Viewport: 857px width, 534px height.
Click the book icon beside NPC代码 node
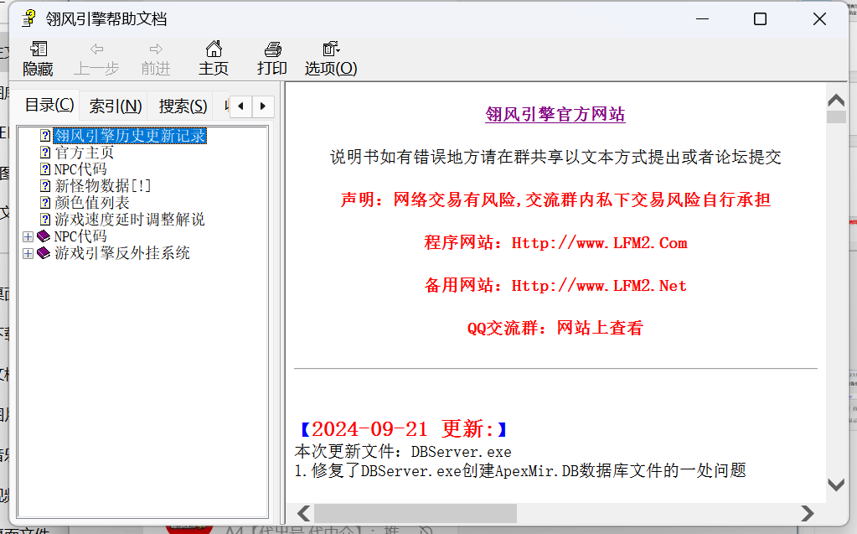coord(44,235)
